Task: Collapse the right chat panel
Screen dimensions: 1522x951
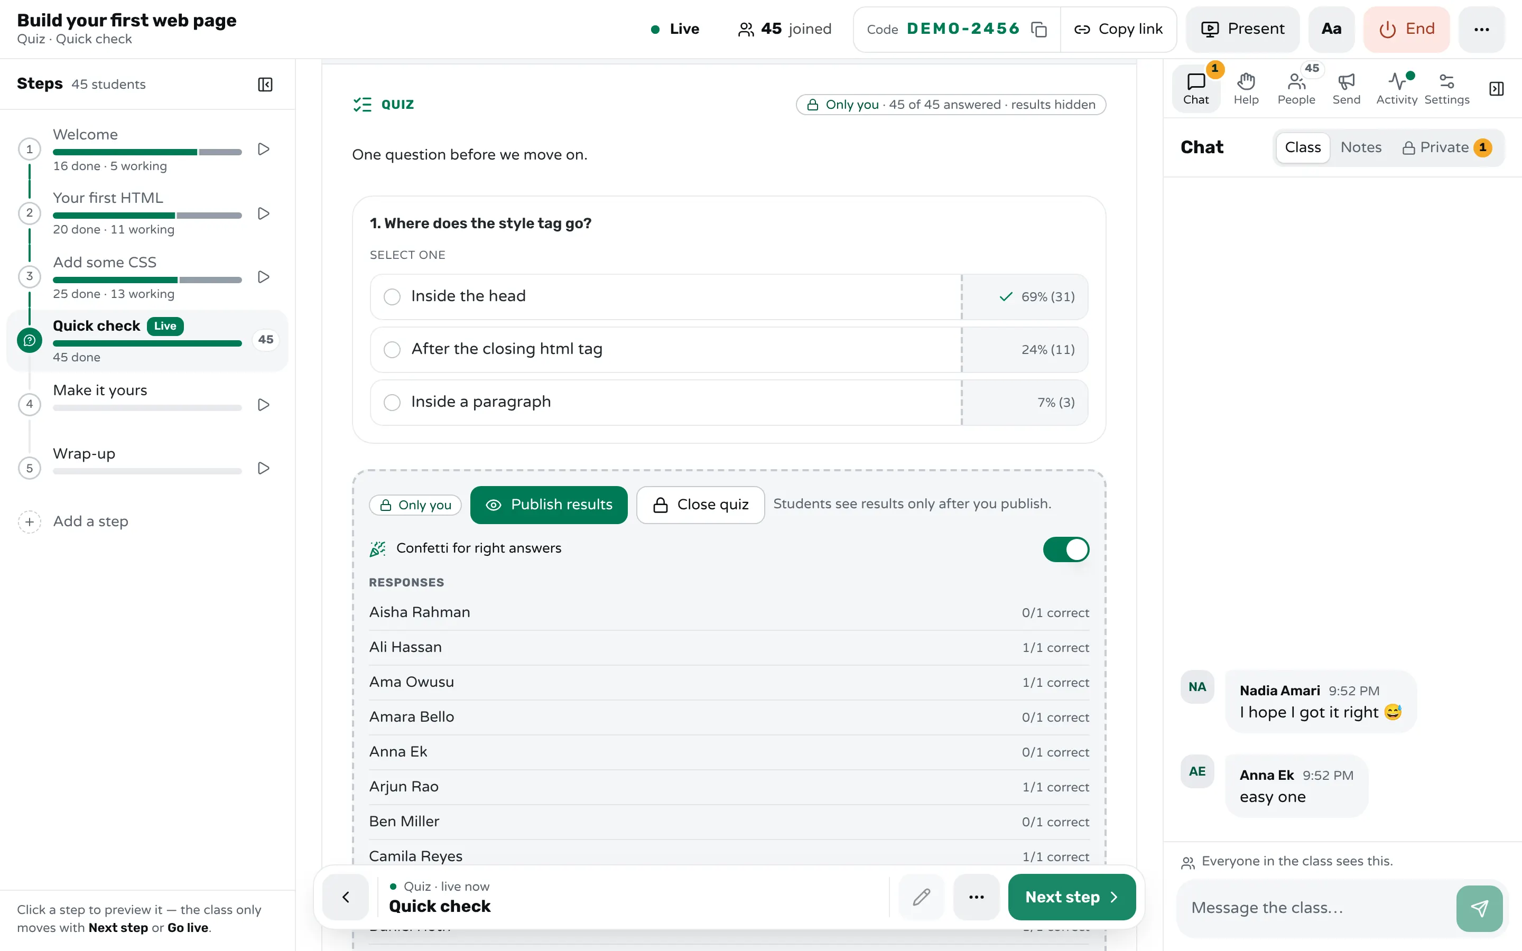Action: tap(1496, 89)
